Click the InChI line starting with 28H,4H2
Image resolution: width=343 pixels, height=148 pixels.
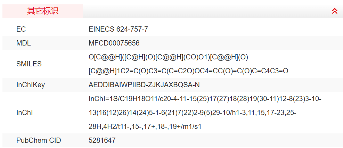145,127
